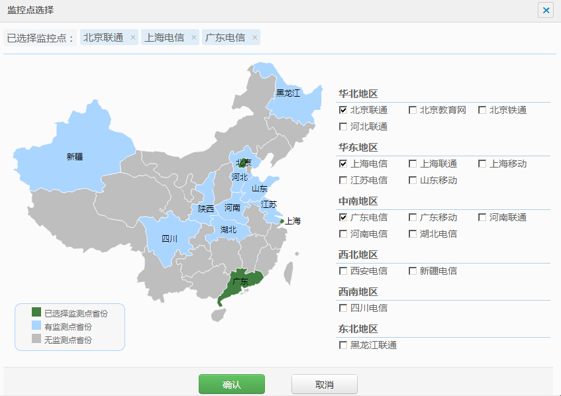This screenshot has width=561, height=396.
Task: Enable the 北京教育网 monitoring point
Action: [x=413, y=110]
